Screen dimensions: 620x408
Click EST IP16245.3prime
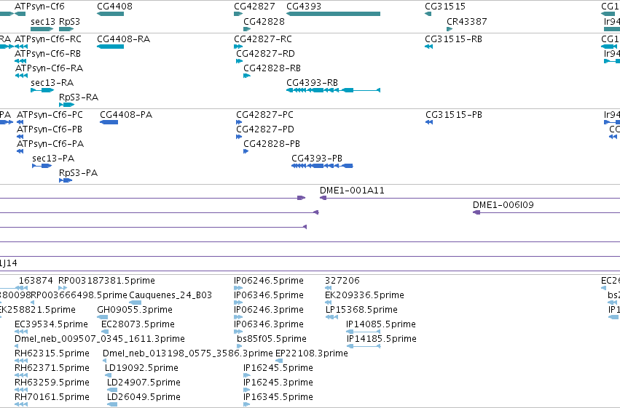(278, 383)
